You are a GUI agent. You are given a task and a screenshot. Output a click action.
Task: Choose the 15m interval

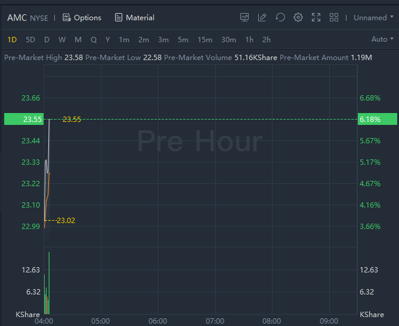coord(205,40)
